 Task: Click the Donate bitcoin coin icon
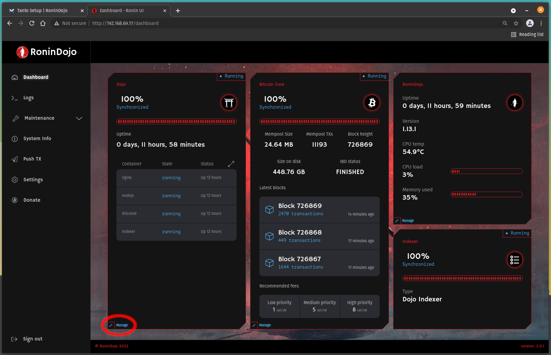15,200
